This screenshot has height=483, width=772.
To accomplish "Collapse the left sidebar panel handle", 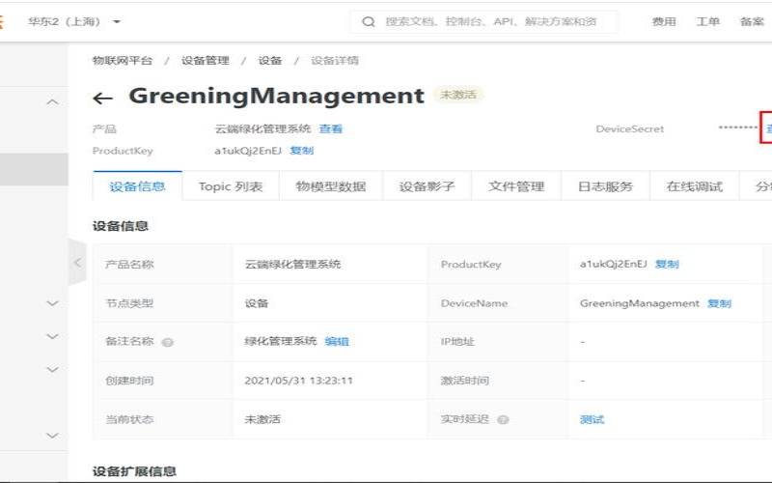I will [77, 262].
